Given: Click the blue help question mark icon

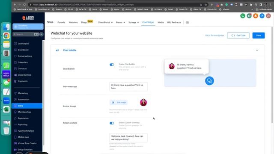Looking at the screenshot, I should tap(262, 16).
